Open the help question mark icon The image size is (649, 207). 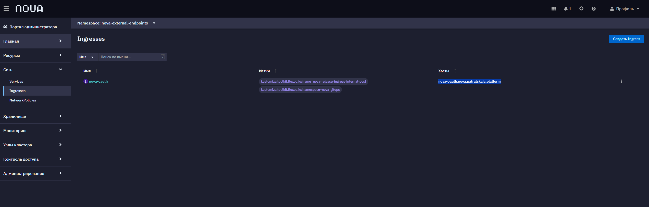point(594,9)
